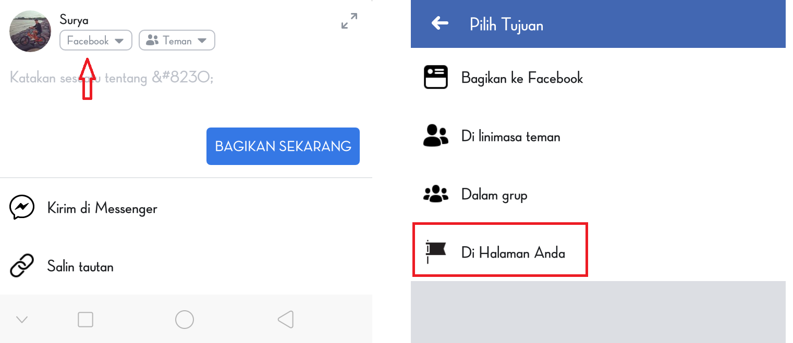Viewport: 793px width, 343px height.
Task: Choose Di linimasa teman
Action: coord(598,136)
